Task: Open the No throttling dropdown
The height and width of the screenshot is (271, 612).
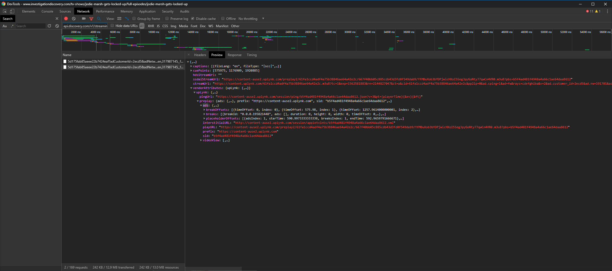Action: (250, 19)
